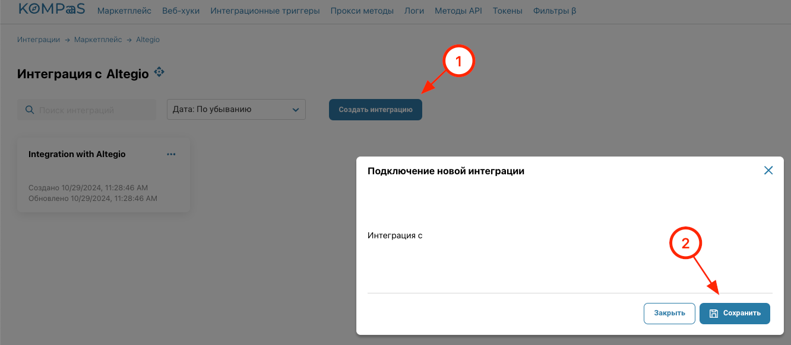Click the Подключение новой интеграции dialog title
The image size is (791, 345).
tap(446, 171)
